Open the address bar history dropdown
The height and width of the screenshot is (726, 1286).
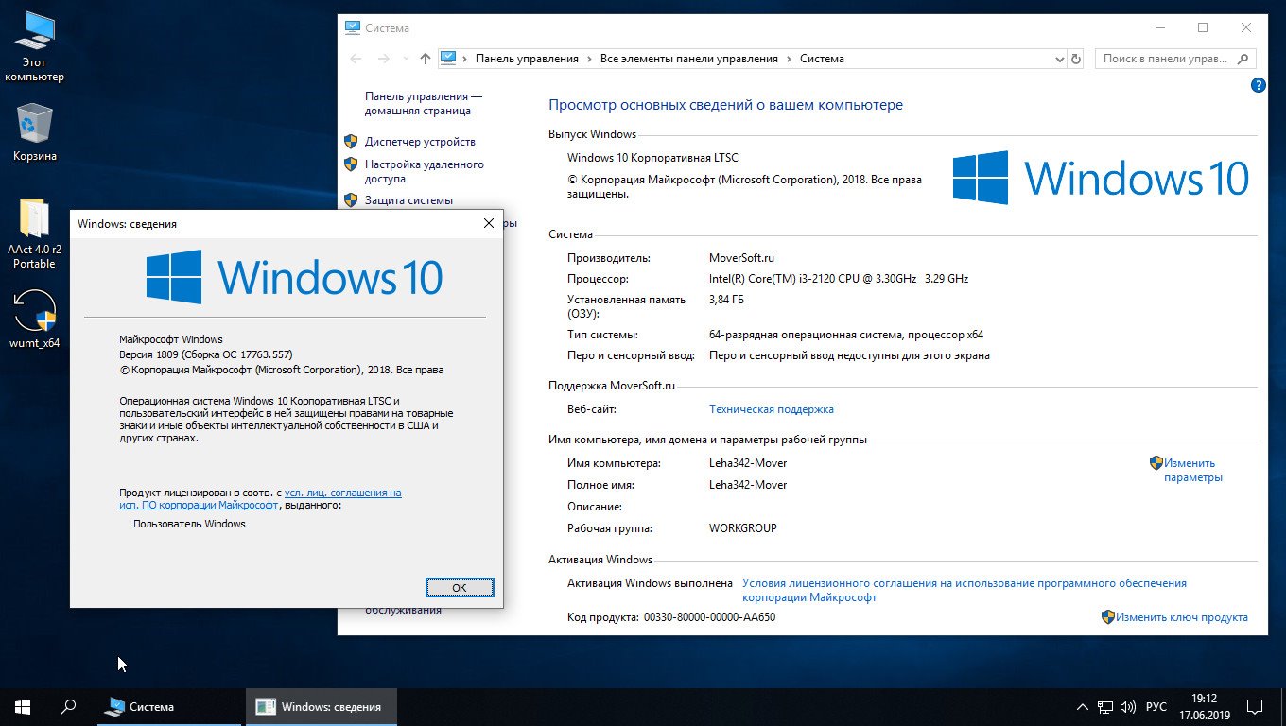1059,59
